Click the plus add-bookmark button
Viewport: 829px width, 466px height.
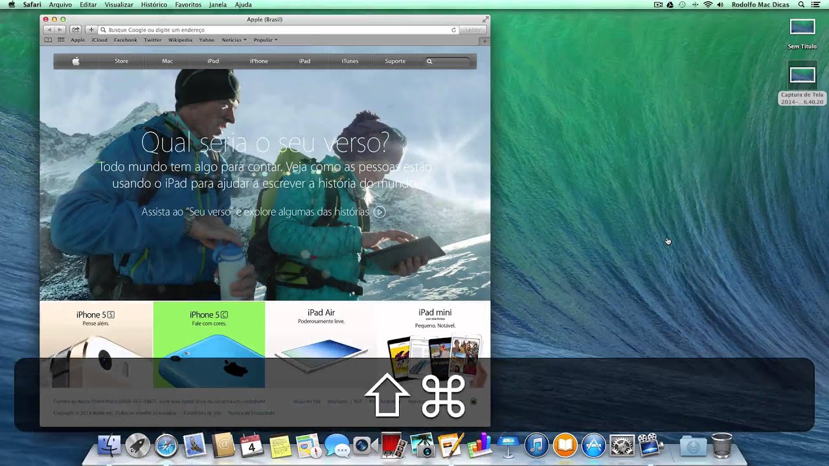91,30
